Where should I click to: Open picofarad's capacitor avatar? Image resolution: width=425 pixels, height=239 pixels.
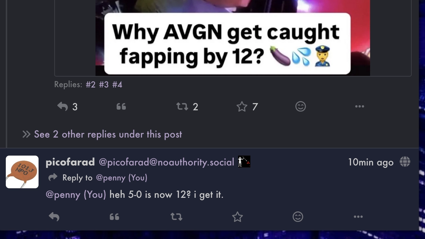tap(22, 172)
